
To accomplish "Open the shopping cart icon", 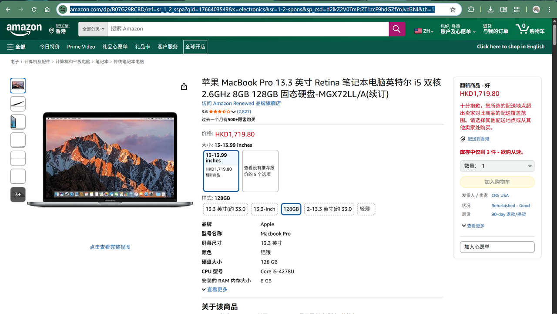I will (530, 29).
